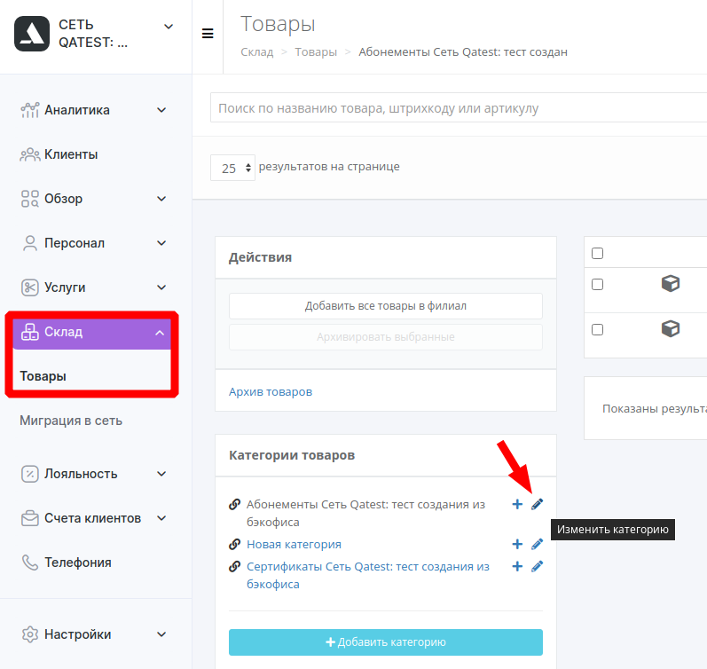The width and height of the screenshot is (707, 669).
Task: Click plus icon for Абонементы category
Action: [x=517, y=504]
